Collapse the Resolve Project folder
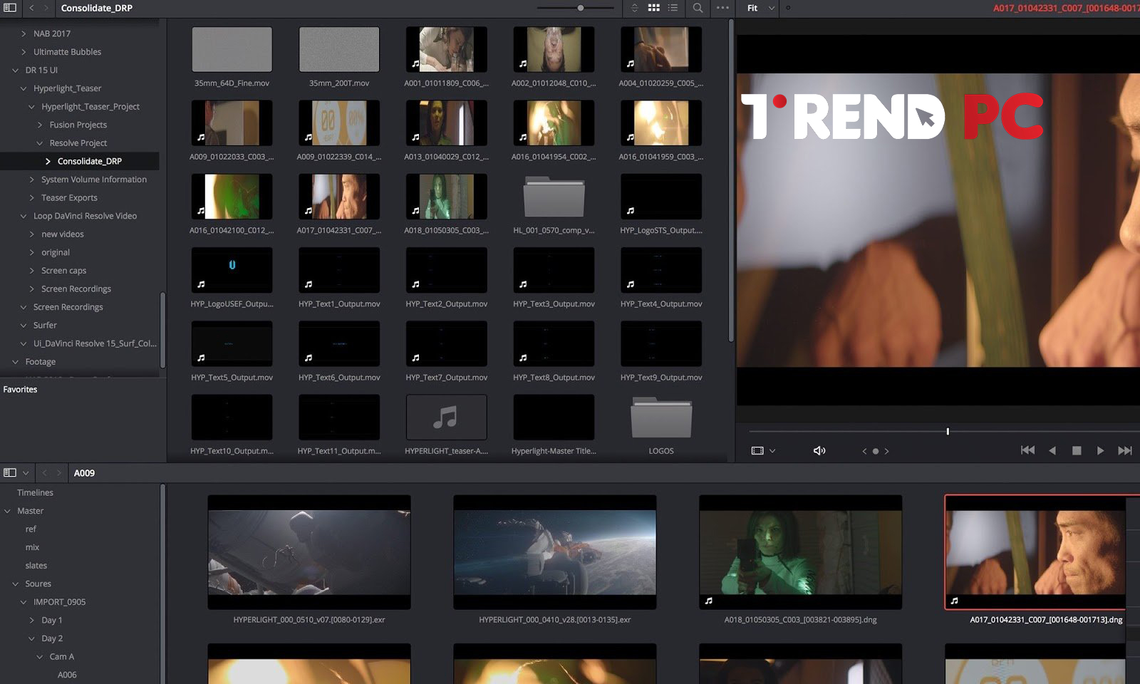 coord(40,143)
